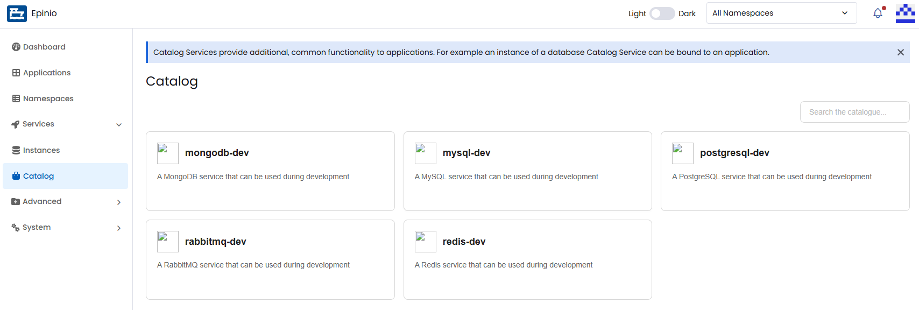Viewport: 919px width, 310px height.
Task: Click the Namespaces table icon
Action: coord(16,98)
